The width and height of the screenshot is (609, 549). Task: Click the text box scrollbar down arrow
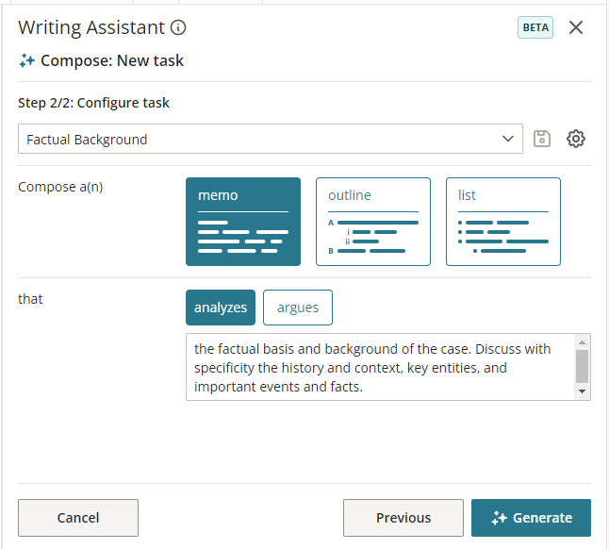(x=582, y=391)
